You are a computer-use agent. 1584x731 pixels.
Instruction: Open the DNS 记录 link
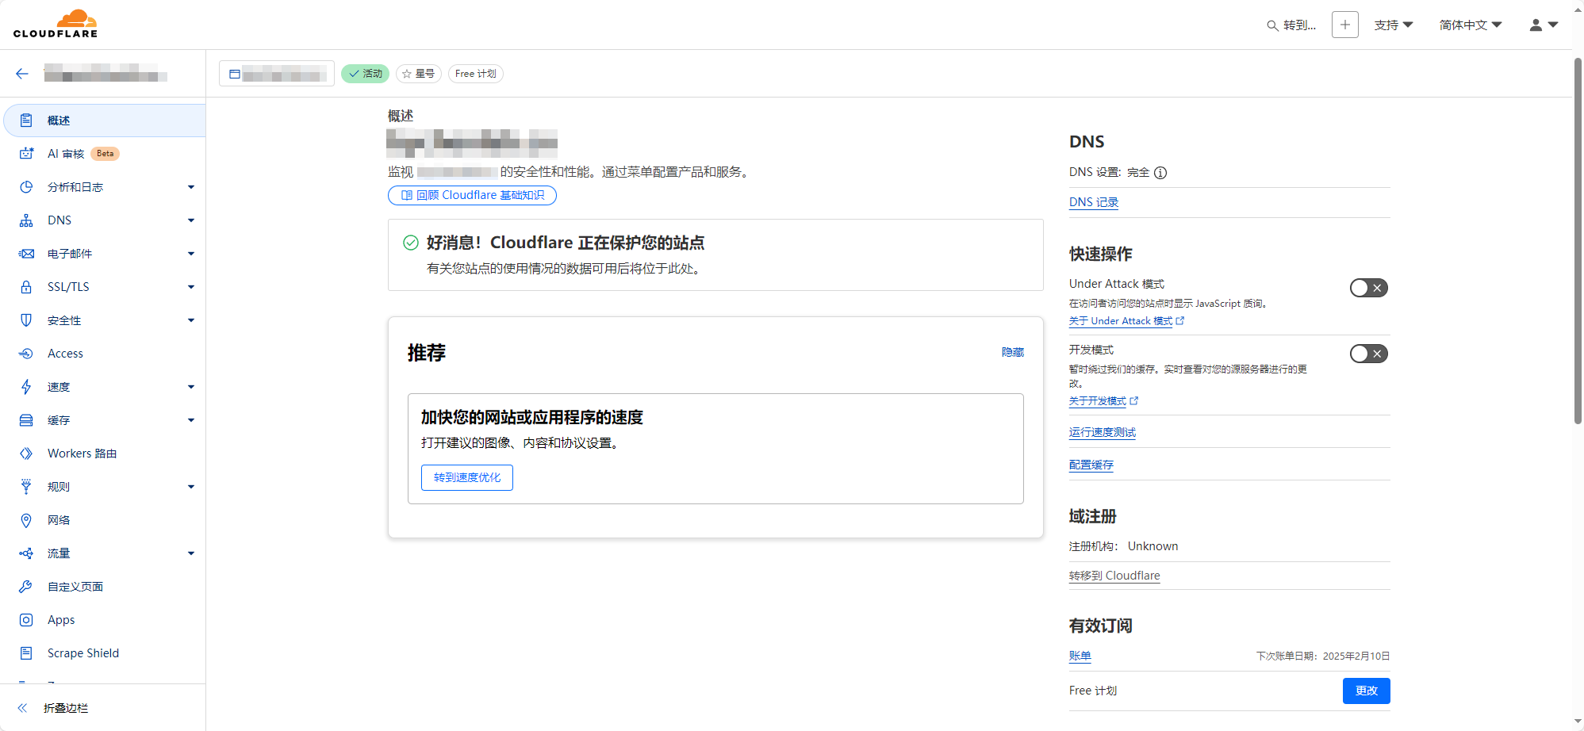(1094, 202)
